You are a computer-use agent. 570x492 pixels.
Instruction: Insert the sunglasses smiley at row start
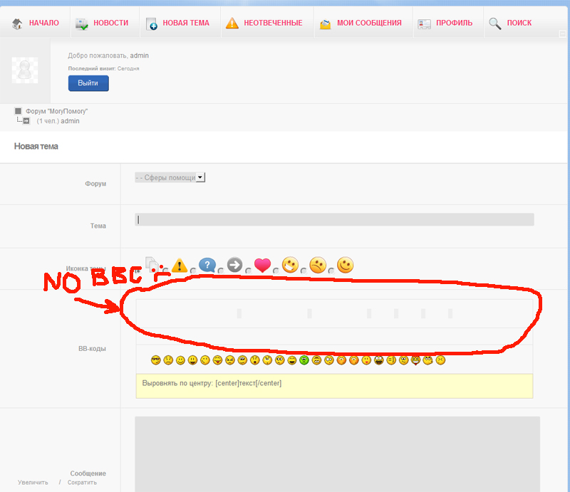[155, 360]
